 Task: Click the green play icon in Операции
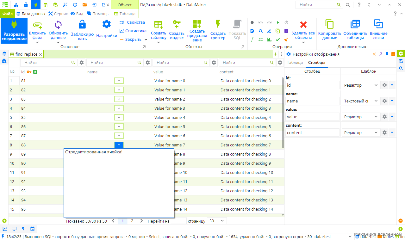[278, 22]
